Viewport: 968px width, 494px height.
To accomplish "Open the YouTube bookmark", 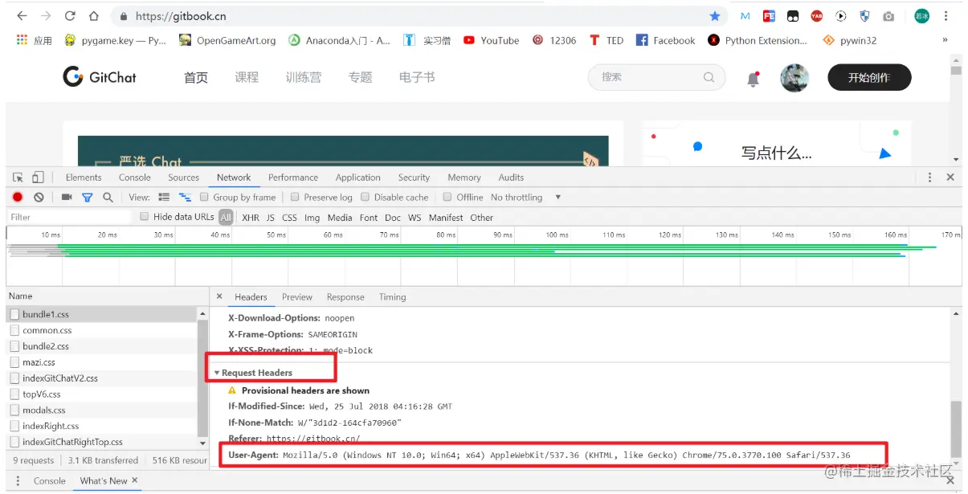I will [x=491, y=40].
